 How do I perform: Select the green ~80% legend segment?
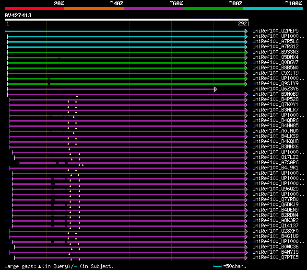tap(213, 9)
